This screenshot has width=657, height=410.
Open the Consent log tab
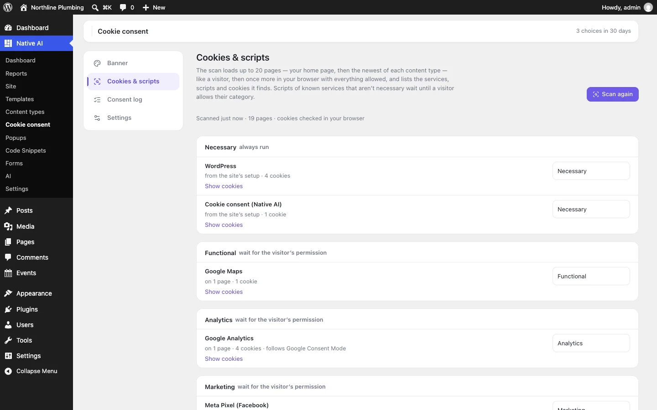133,100
